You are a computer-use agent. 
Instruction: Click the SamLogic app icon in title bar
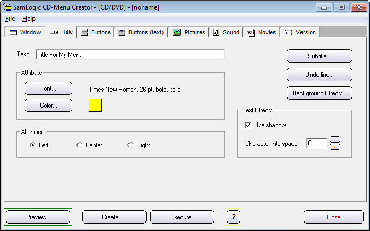[7, 7]
